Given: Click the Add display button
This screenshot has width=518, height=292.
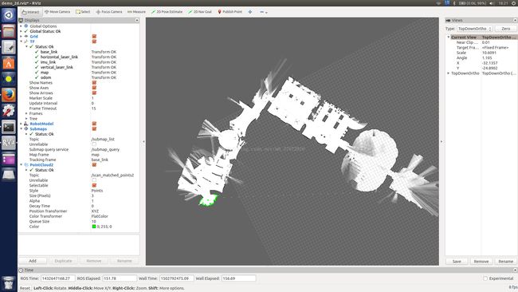Looking at the screenshot, I should pyautogui.click(x=33, y=261).
